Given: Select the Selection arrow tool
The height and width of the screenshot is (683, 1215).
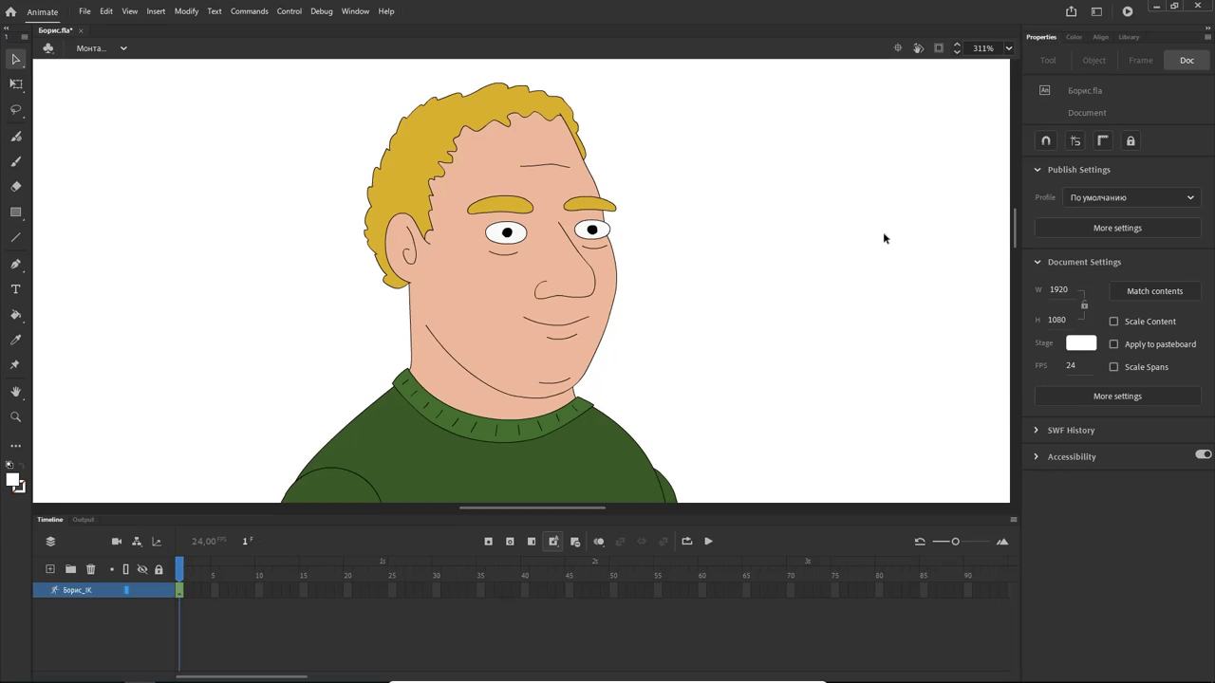Looking at the screenshot, I should coord(16,60).
